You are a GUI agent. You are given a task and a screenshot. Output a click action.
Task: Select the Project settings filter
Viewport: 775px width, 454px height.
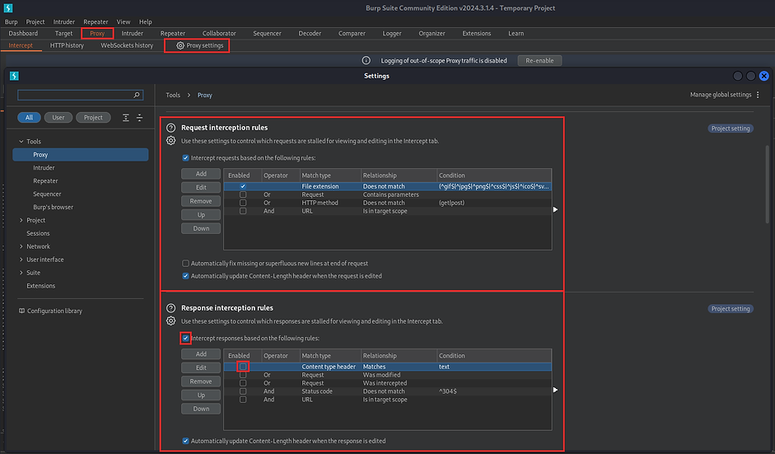coord(93,117)
